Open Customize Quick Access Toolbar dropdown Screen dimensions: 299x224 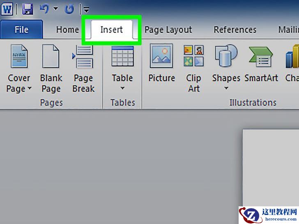point(86,9)
